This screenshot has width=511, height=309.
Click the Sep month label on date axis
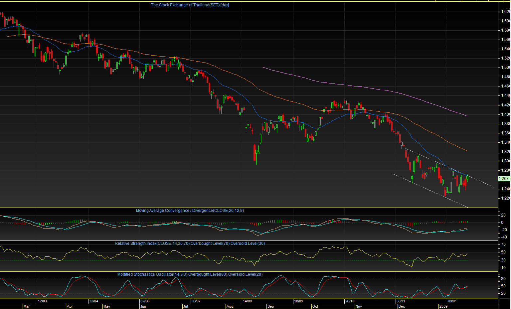(270, 306)
